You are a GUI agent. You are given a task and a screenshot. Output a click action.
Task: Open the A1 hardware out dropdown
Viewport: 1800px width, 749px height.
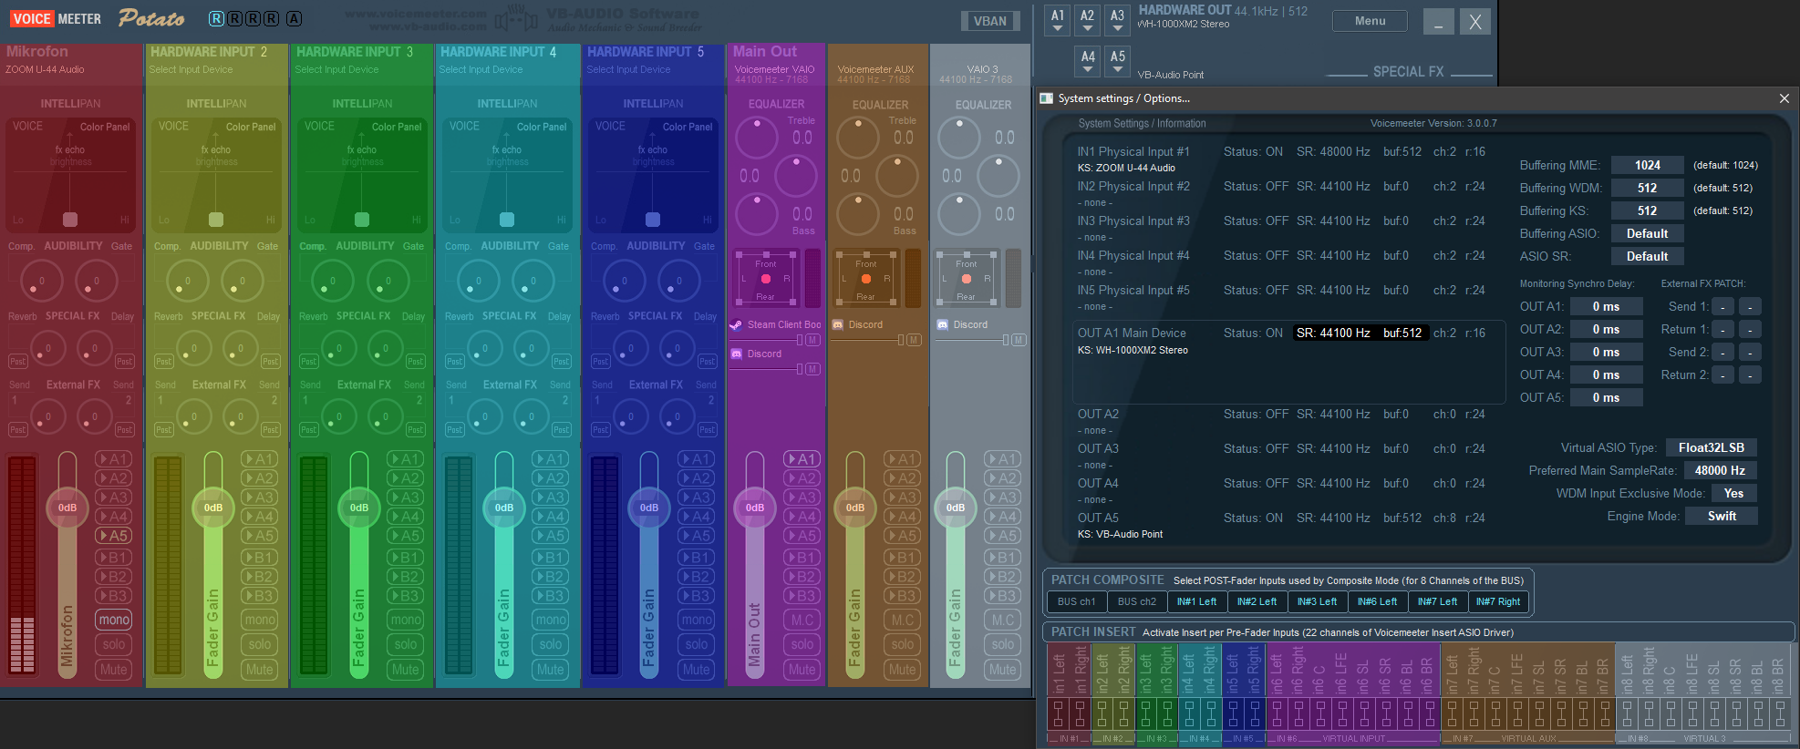tap(1058, 20)
